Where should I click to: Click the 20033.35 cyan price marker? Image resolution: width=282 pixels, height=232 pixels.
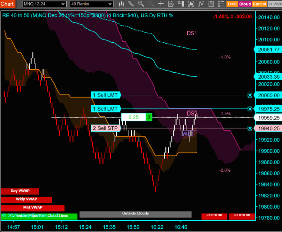(x=268, y=77)
